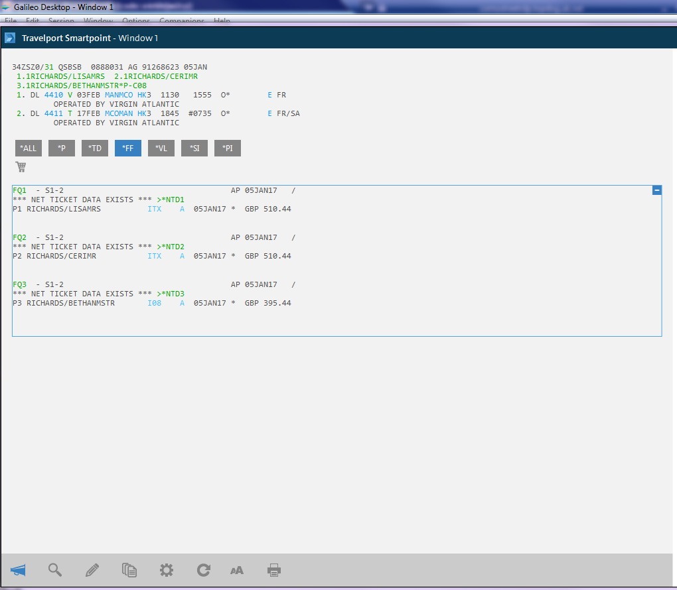The height and width of the screenshot is (590, 677).
Task: Click the FQ1 fare link
Action: tap(19, 190)
